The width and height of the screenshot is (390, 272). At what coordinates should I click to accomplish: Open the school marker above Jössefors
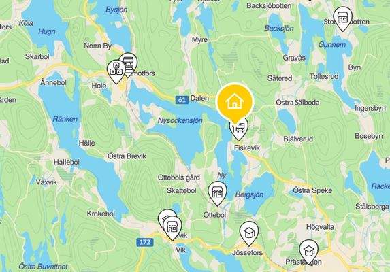(249, 233)
